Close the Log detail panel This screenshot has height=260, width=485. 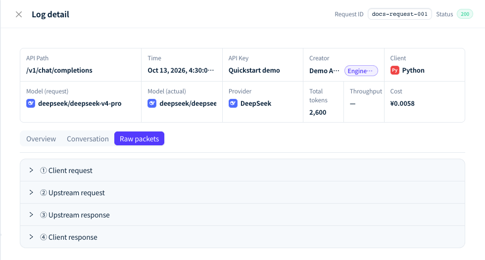[19, 14]
